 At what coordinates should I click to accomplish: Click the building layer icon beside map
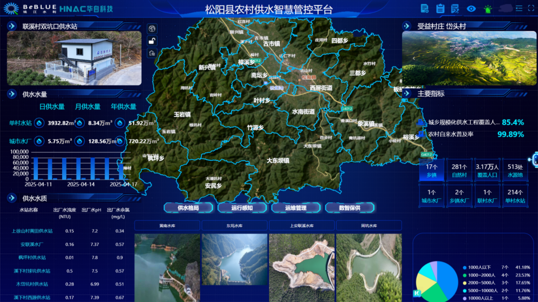click(152, 53)
